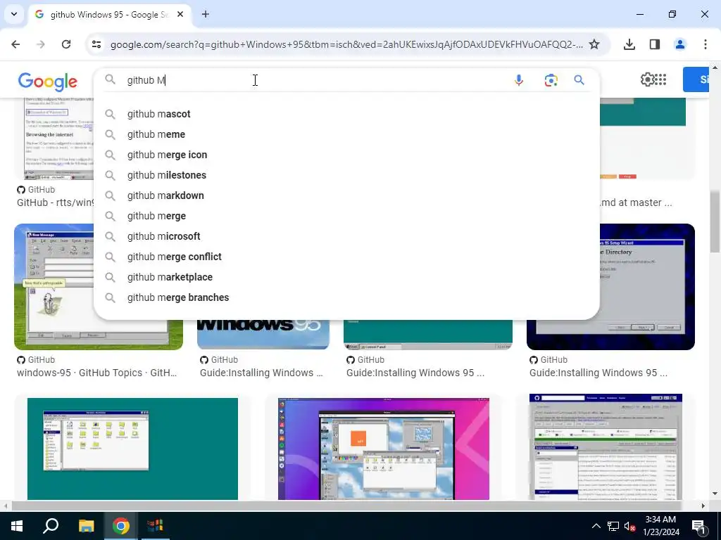Open the Windows Start menu

[x=17, y=526]
